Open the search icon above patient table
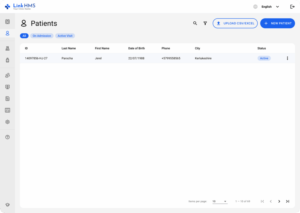 195,23
